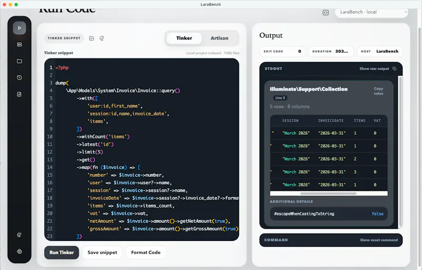The width and height of the screenshot is (422, 270).
Task: Click Copy value in the Collection card
Action: click(x=378, y=91)
